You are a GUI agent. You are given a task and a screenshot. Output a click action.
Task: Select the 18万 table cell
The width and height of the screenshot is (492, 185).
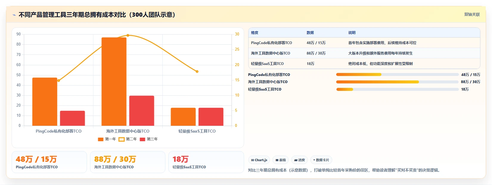point(311,64)
